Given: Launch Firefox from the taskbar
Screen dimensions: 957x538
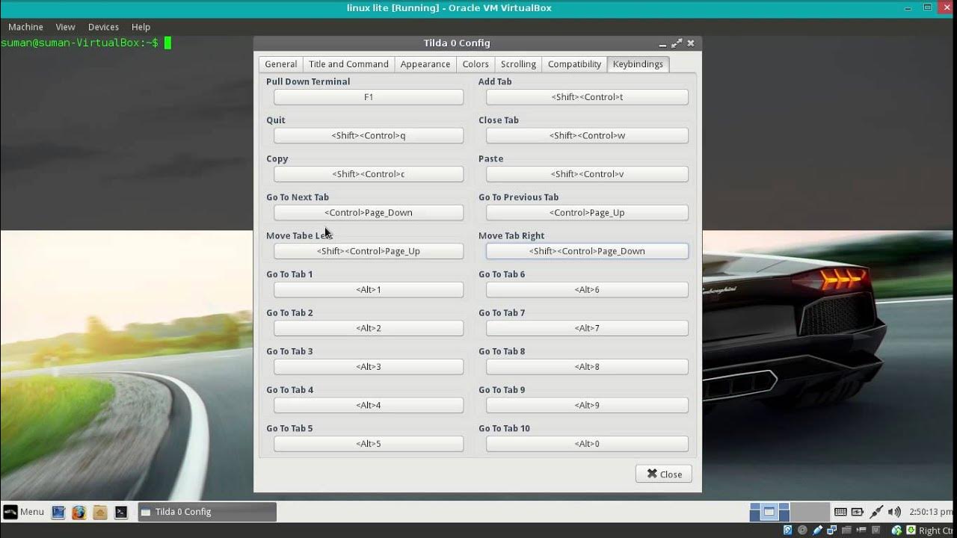Looking at the screenshot, I should coord(79,512).
